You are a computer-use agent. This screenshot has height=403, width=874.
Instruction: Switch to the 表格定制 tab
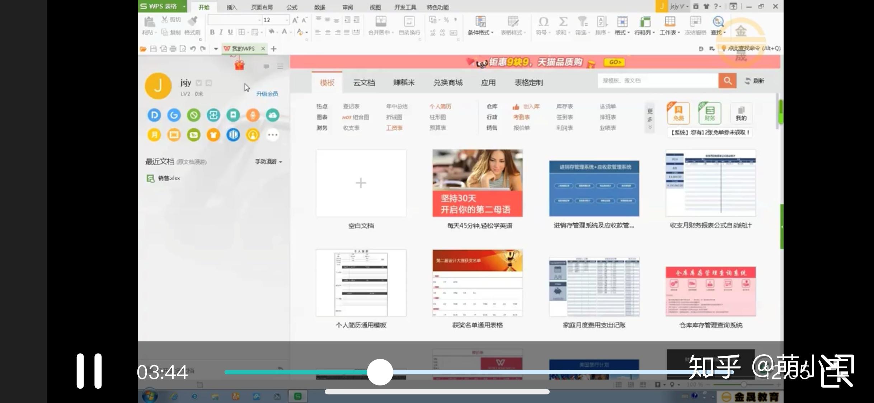[528, 83]
